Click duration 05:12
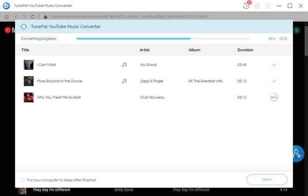 242,97
